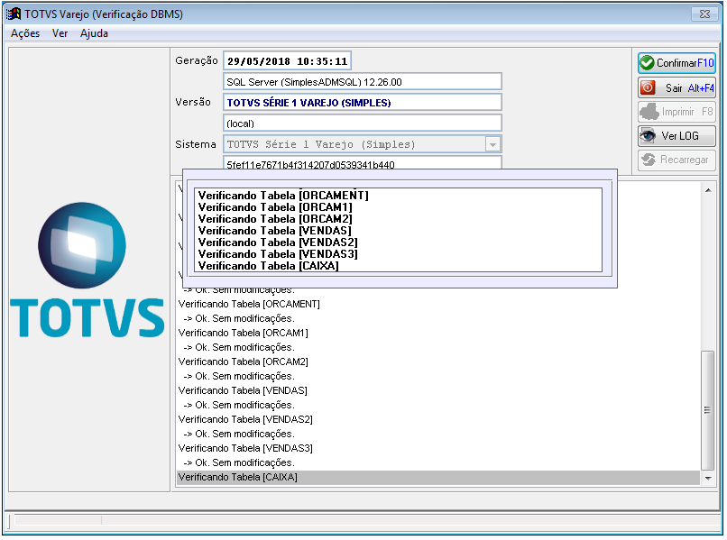This screenshot has height=540, width=727.
Task: Expand the Sistema dropdown arrow
Action: tap(492, 144)
